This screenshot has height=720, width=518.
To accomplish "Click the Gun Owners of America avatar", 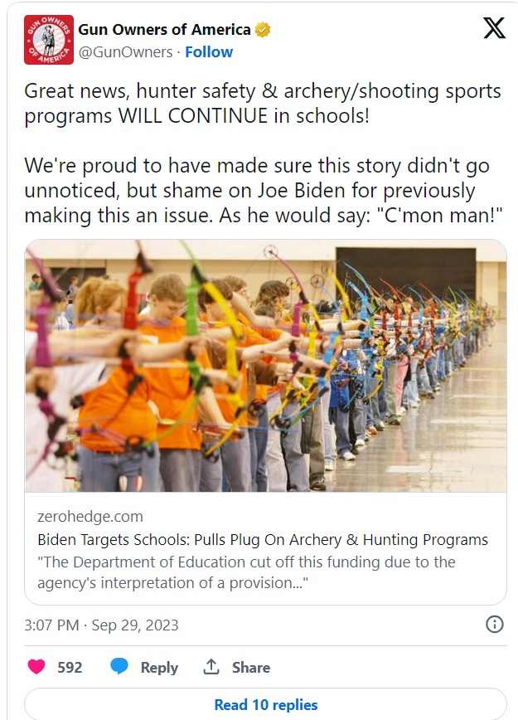I will (x=49, y=40).
